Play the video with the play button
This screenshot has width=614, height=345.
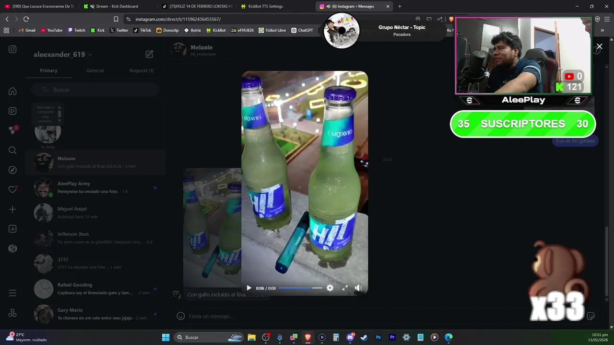click(248, 288)
